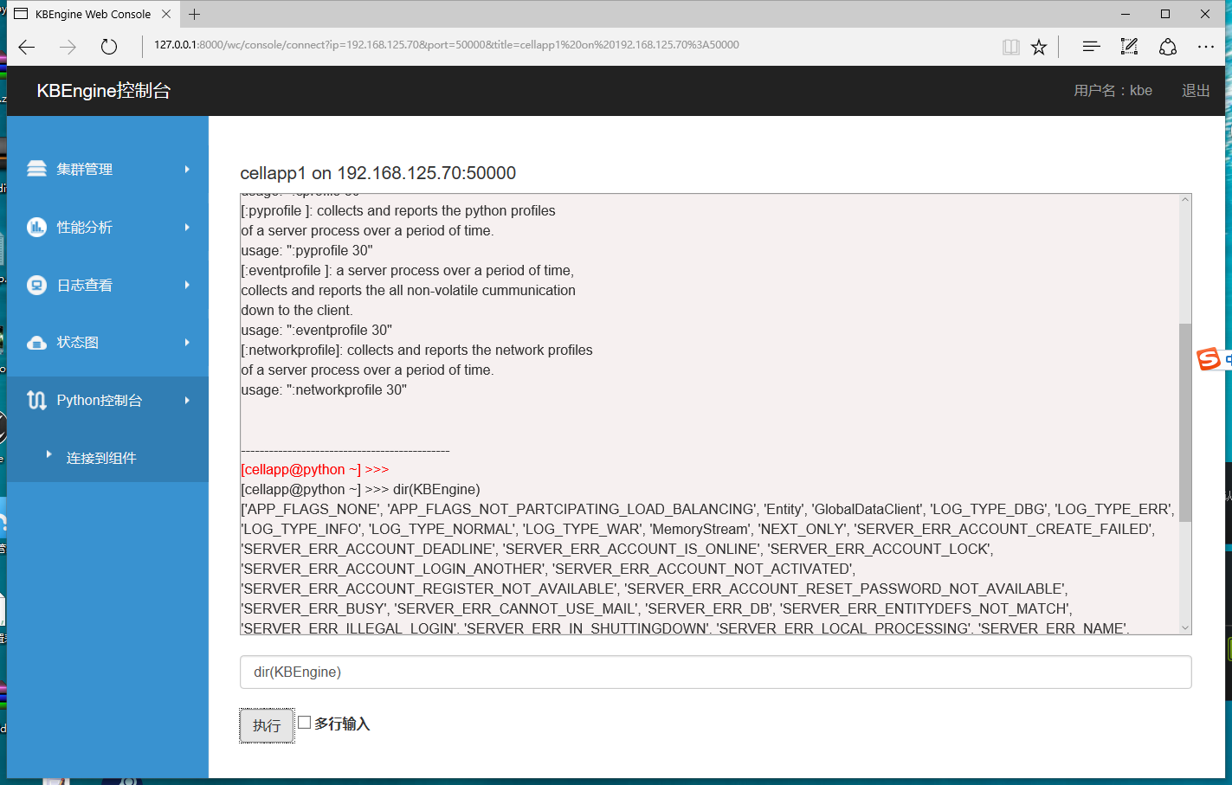Viewport: 1232px width, 785px height.
Task: Expand the 集群管理 menu arrow
Action: tap(187, 169)
